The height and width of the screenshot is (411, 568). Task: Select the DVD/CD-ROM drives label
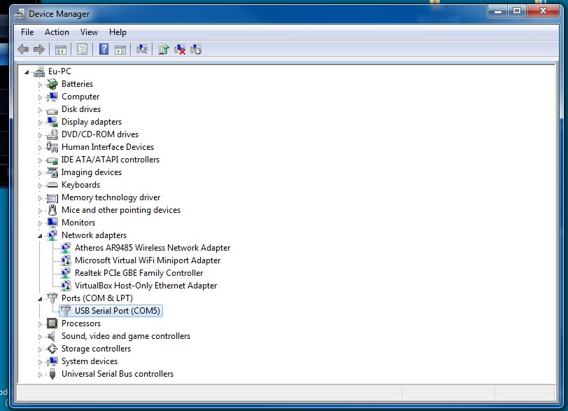coord(100,135)
